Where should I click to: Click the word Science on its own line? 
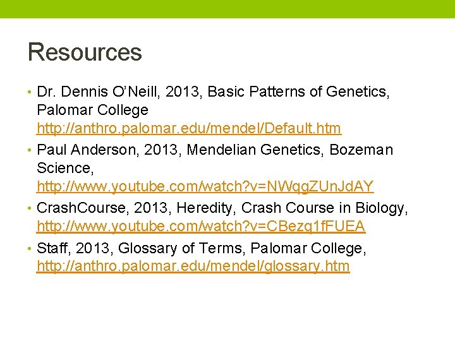pos(64,168)
